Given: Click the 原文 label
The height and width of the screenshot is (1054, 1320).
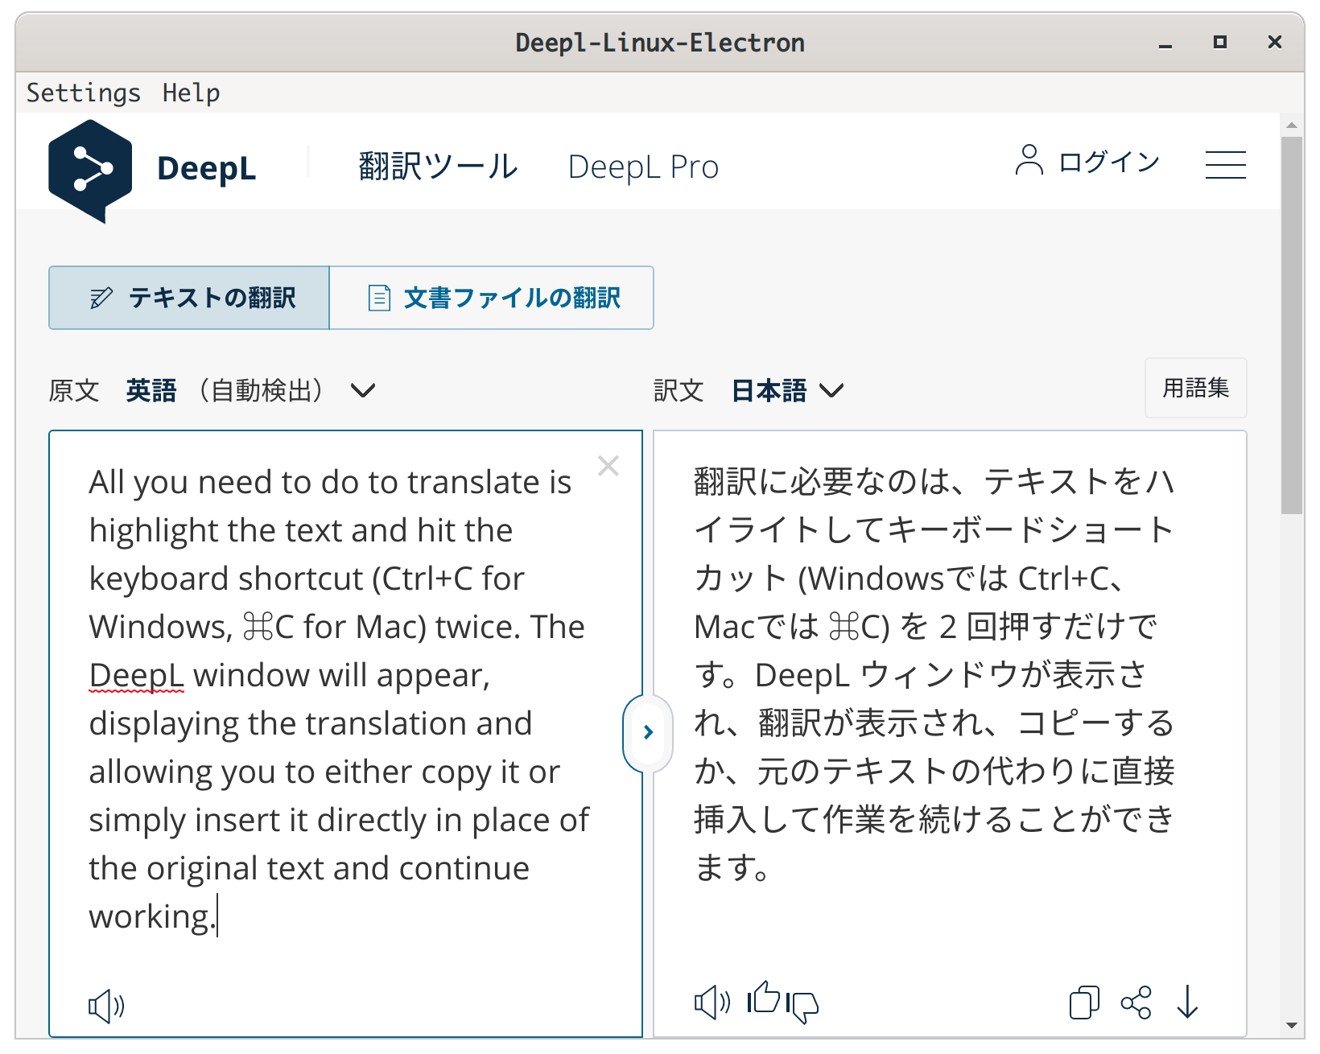Looking at the screenshot, I should pos(74,391).
